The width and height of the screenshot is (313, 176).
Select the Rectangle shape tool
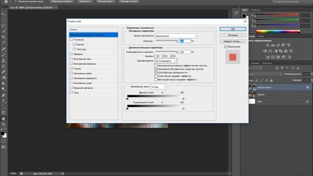[3, 112]
